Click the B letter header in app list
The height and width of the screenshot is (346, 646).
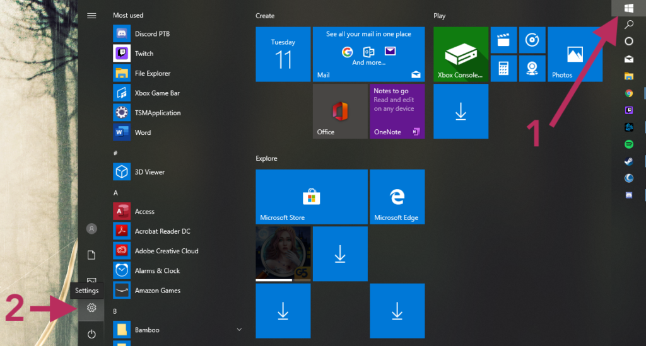point(115,311)
